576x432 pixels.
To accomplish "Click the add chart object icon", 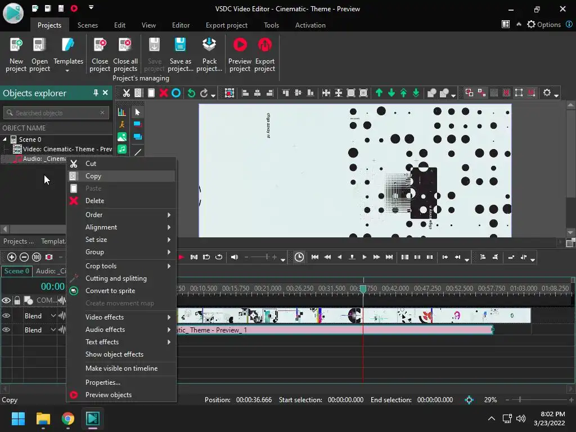I will click(121, 112).
